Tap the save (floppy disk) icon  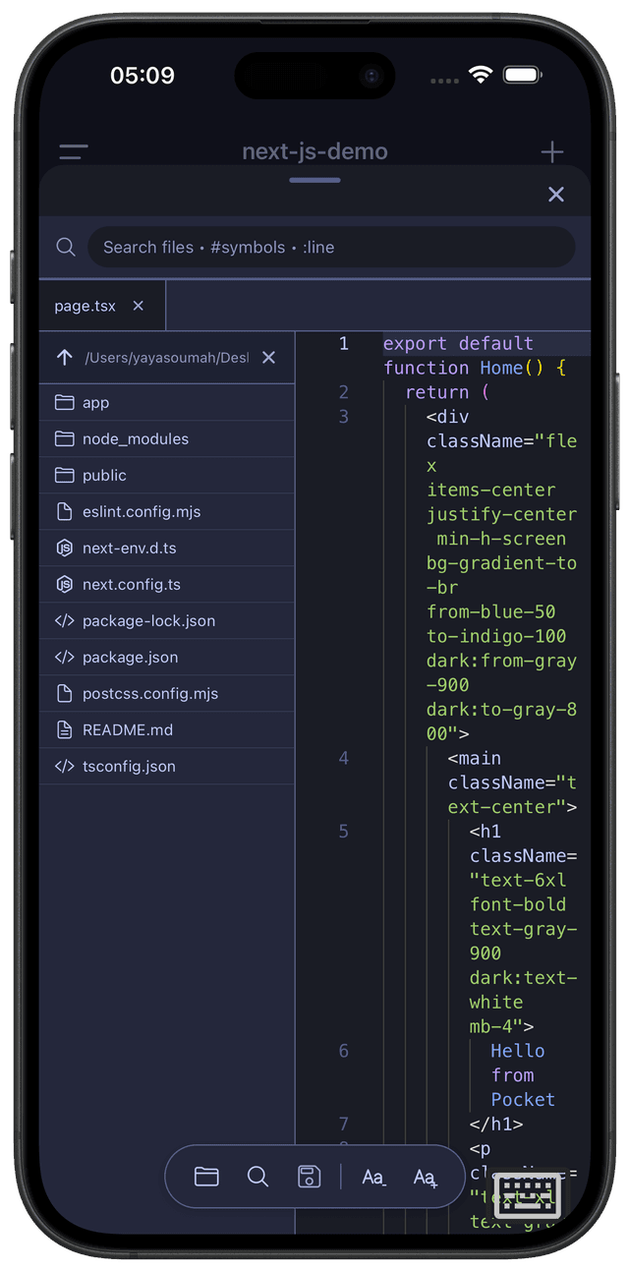[x=310, y=1176]
